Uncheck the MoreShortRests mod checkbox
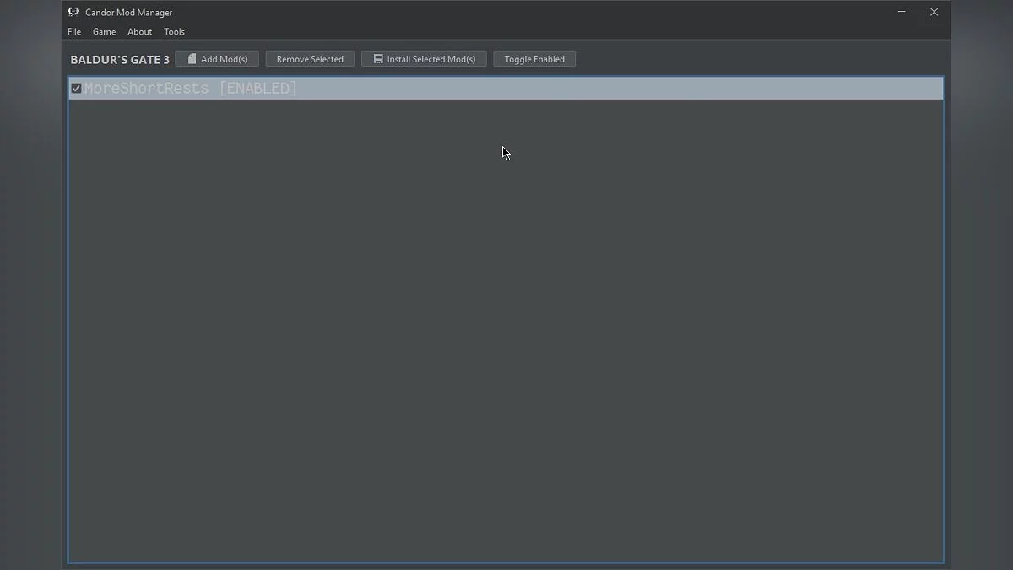Screen dimensions: 1013x570 (x=76, y=89)
